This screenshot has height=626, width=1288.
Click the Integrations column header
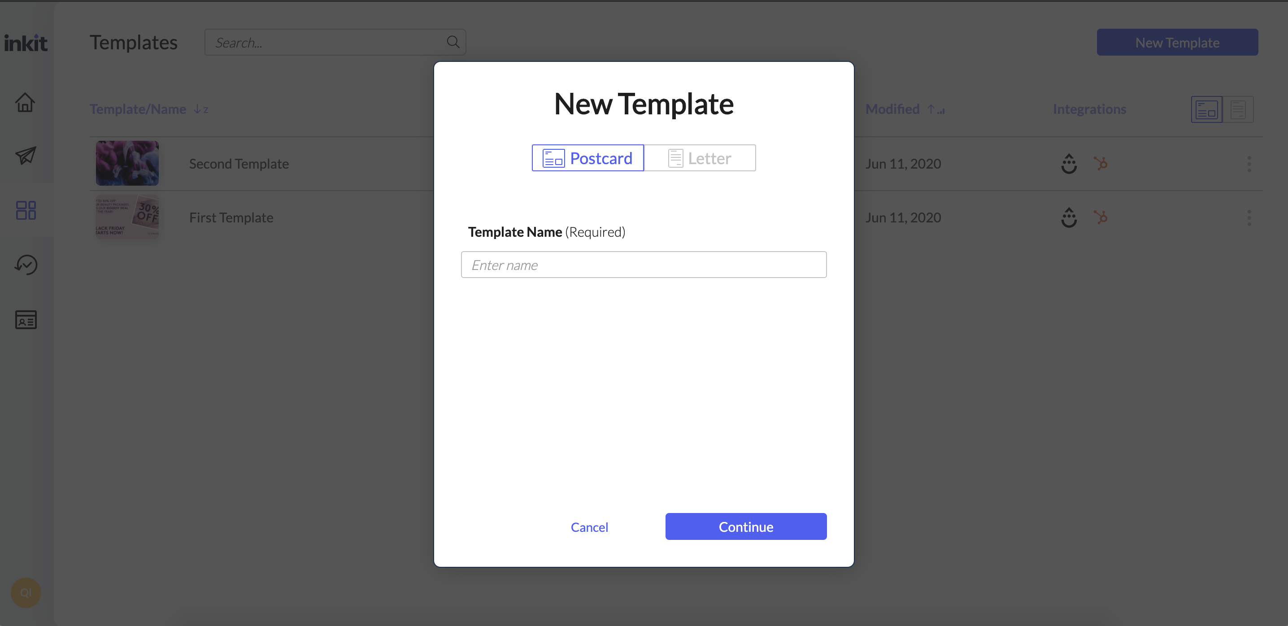coord(1089,109)
